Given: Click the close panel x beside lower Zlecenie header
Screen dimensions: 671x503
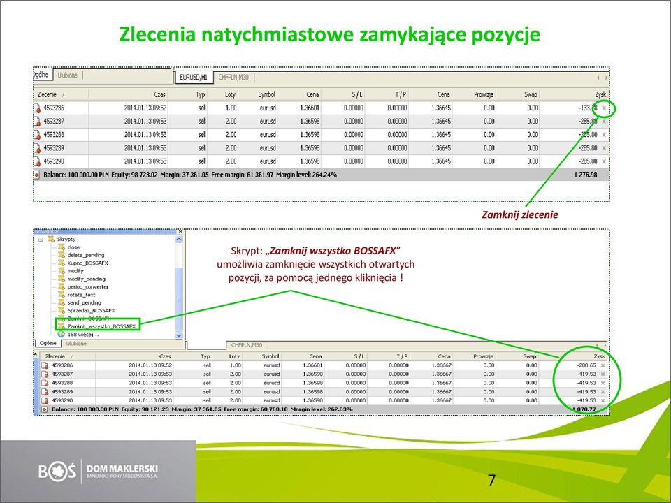Looking at the screenshot, I should click(36, 354).
